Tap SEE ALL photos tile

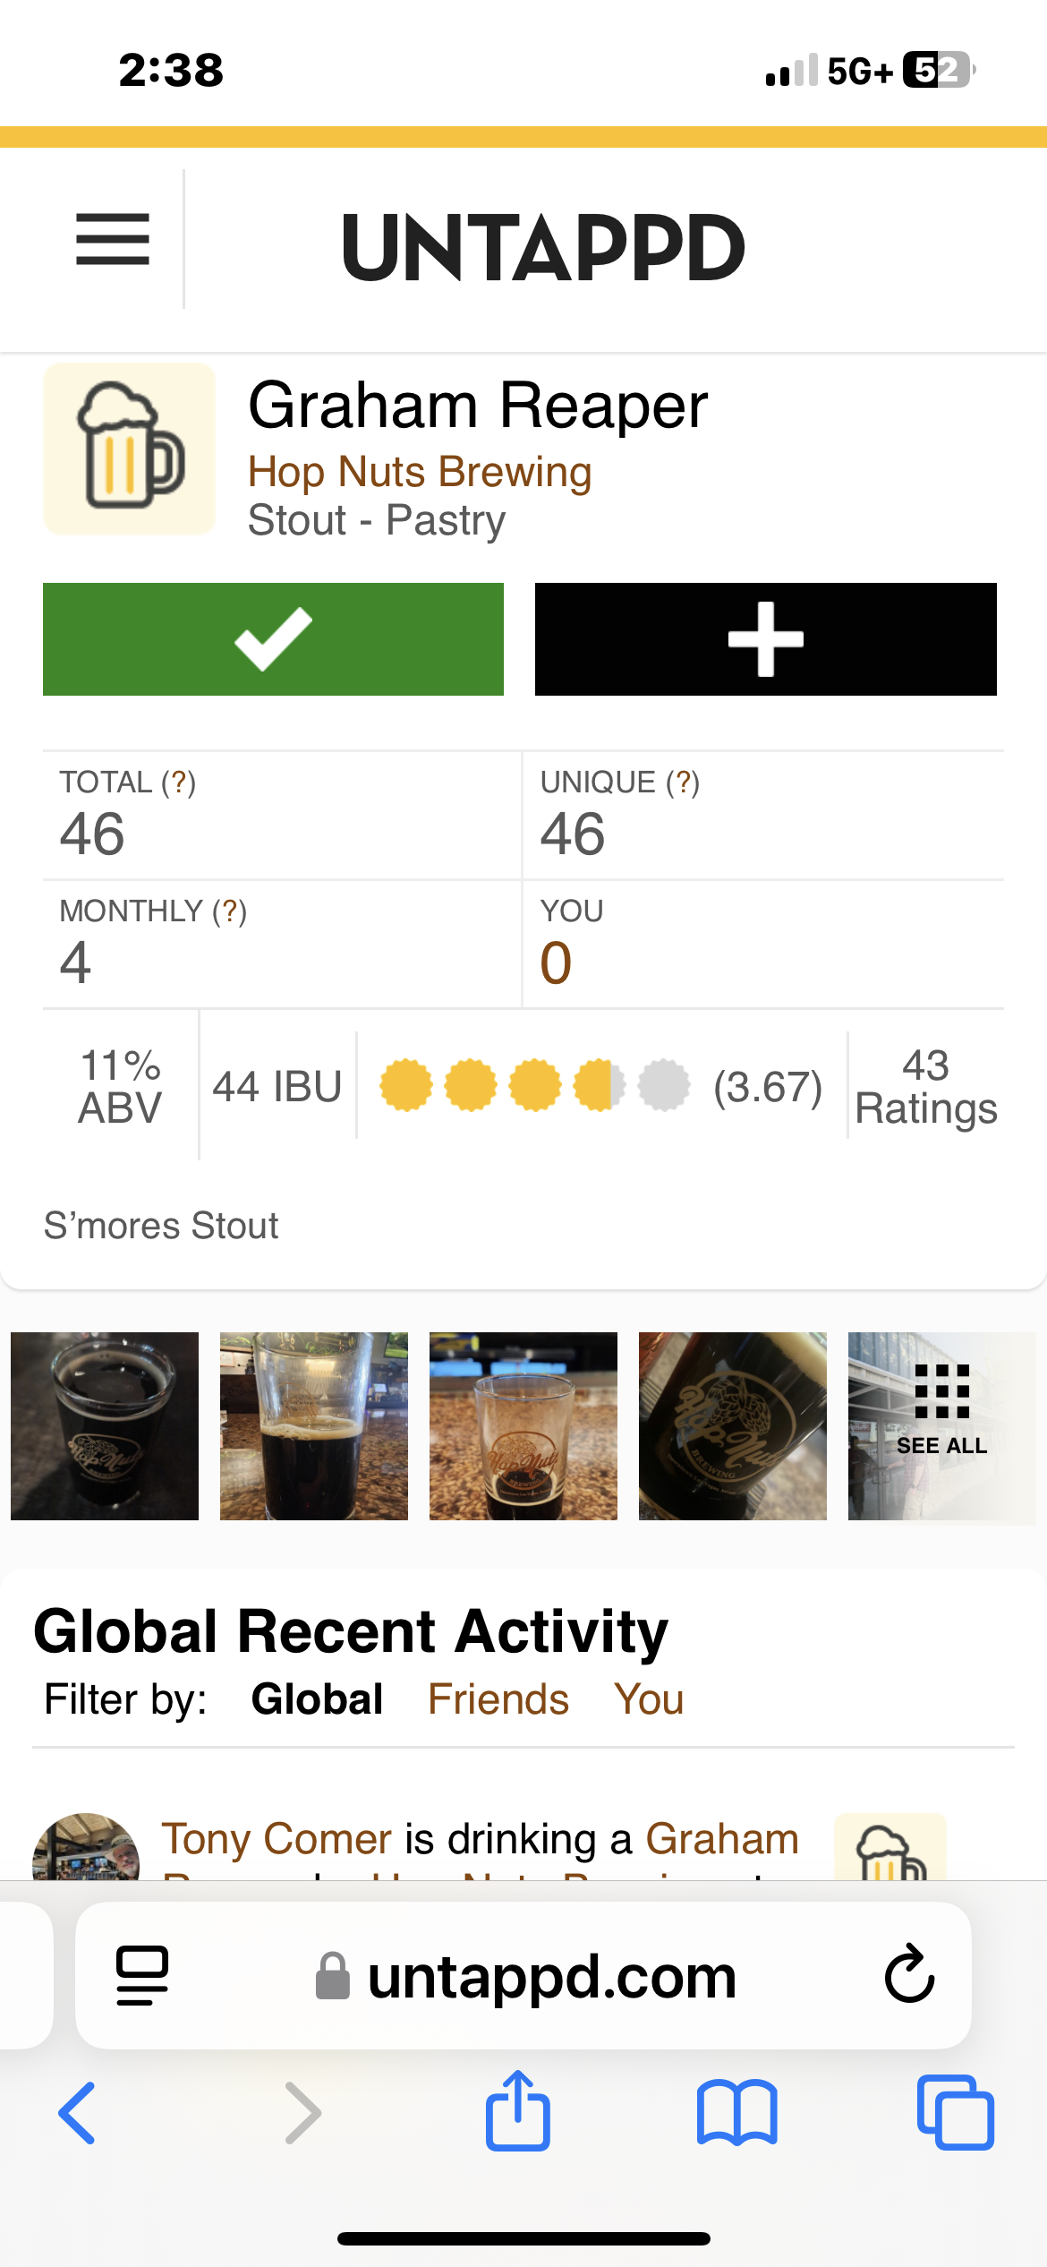[941, 1426]
